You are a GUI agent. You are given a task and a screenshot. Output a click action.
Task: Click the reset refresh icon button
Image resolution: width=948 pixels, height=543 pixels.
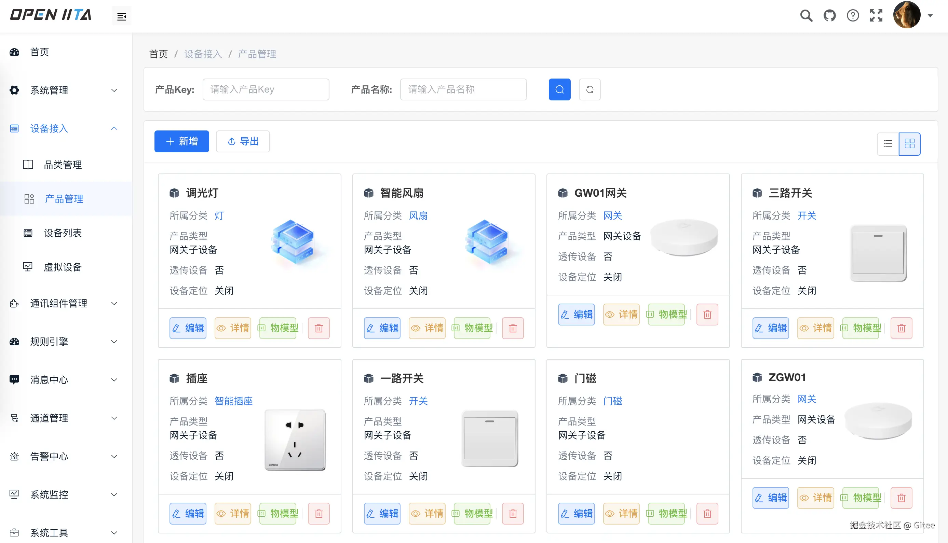point(590,89)
